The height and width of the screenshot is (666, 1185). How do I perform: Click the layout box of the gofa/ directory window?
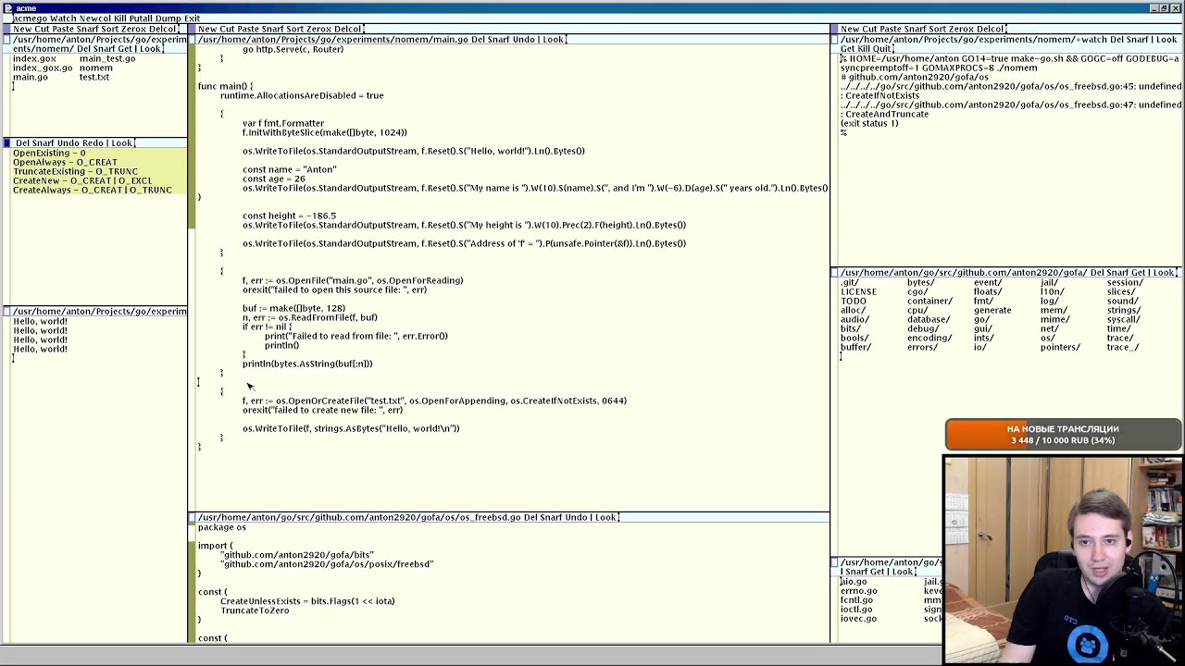[834, 272]
